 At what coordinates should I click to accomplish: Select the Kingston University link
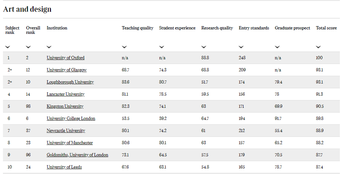pos(65,106)
